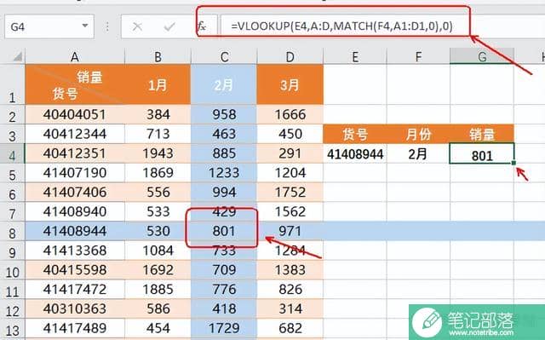Select column A header
The height and width of the screenshot is (340, 545).
[75, 56]
